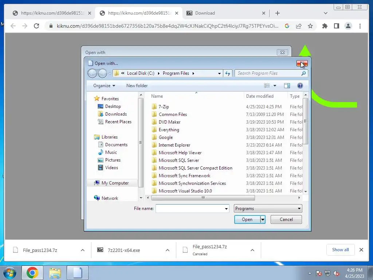Sort by Date modified column header

[260, 96]
